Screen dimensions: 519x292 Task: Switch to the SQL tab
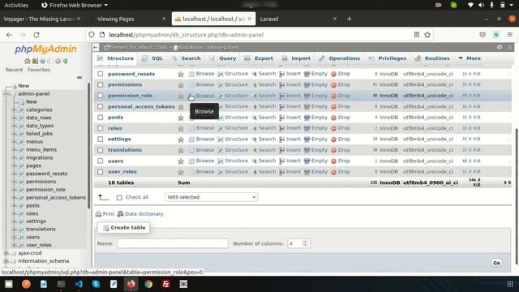(x=152, y=58)
